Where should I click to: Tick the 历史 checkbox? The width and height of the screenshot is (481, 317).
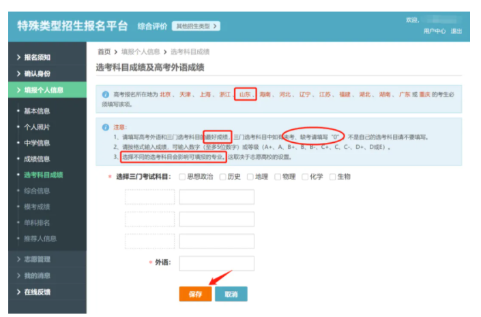222,177
